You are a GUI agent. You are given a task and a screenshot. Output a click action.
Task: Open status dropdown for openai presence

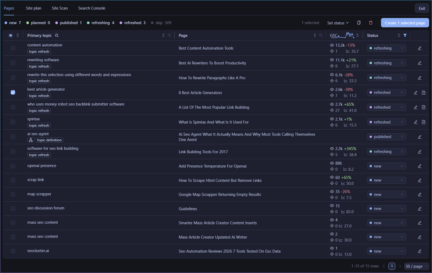[387, 166]
